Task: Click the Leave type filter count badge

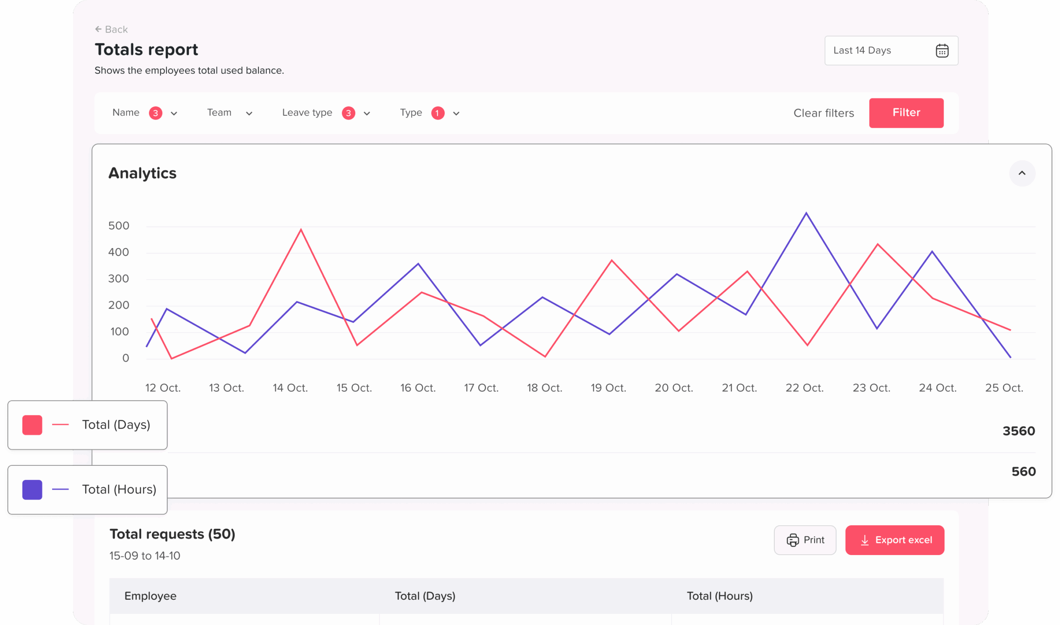Action: pos(348,113)
